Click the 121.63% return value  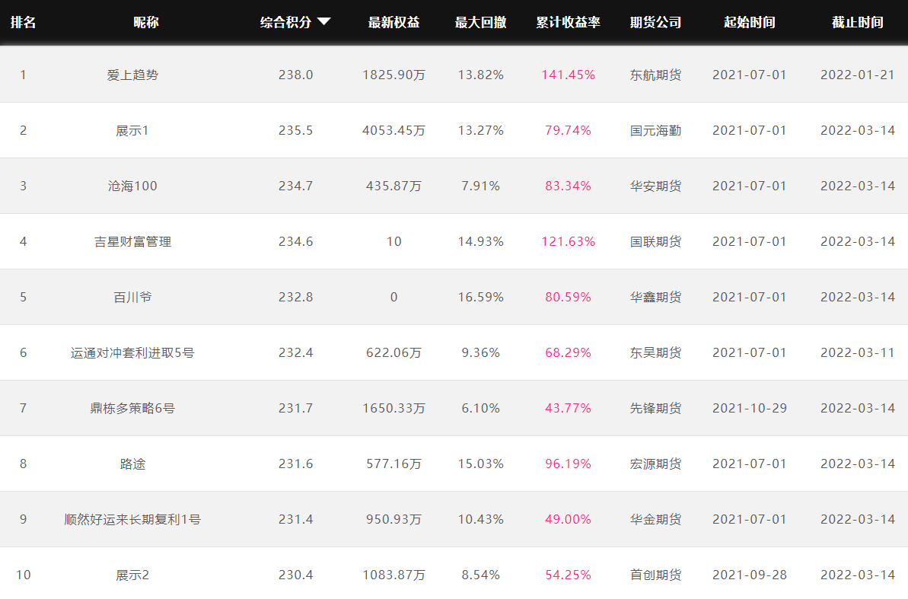point(568,241)
